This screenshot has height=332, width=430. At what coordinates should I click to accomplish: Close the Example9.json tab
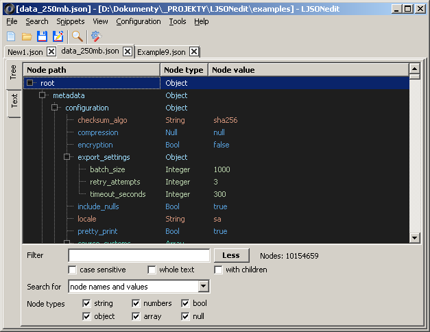point(194,51)
